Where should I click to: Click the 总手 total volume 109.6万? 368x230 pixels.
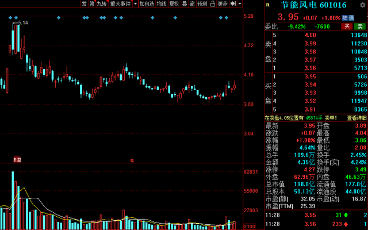[305, 155]
